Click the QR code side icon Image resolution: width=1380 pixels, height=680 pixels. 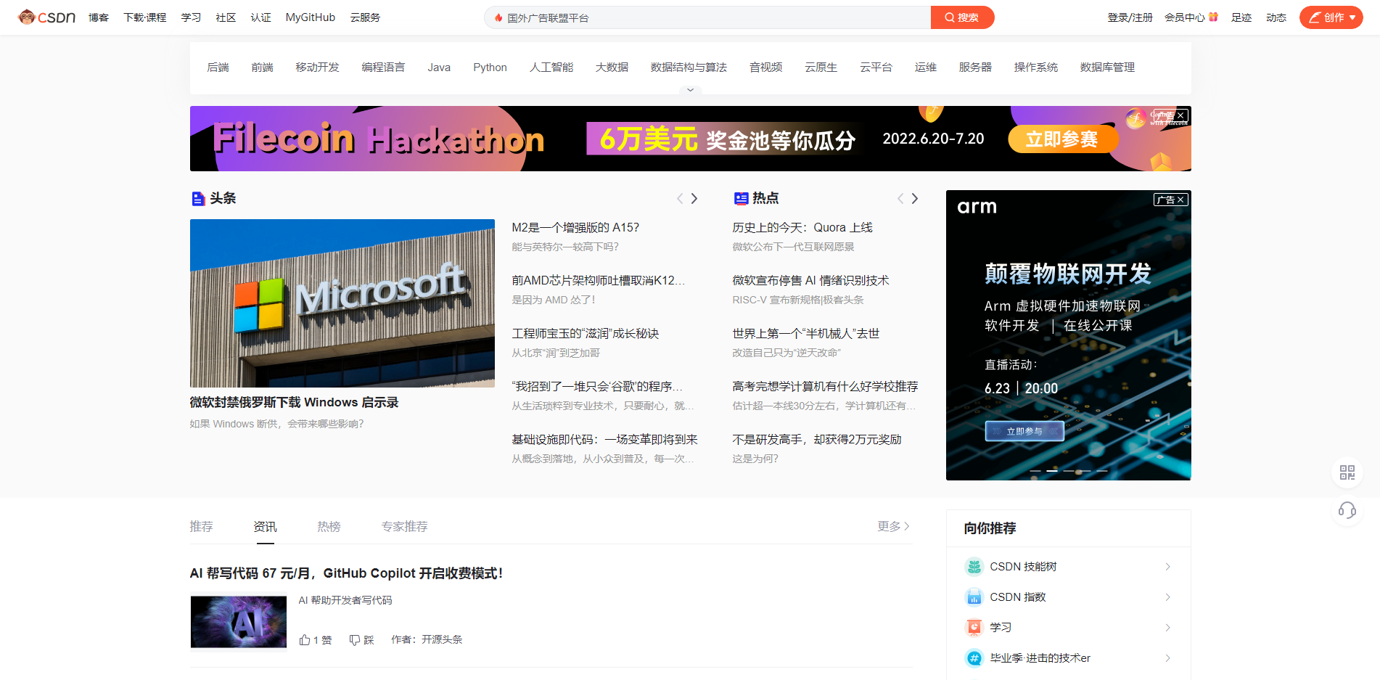[x=1347, y=472]
